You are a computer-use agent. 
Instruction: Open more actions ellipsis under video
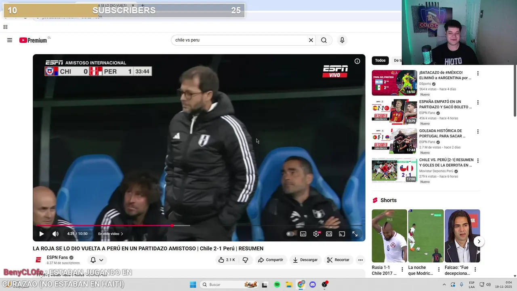(x=360, y=260)
